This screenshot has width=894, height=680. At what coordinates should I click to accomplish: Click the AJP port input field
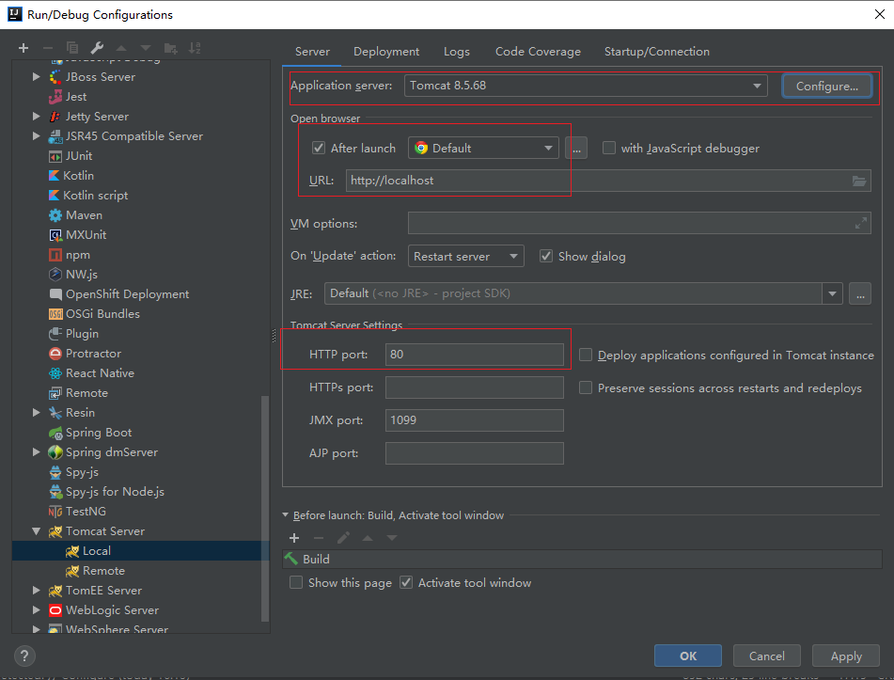click(x=475, y=453)
